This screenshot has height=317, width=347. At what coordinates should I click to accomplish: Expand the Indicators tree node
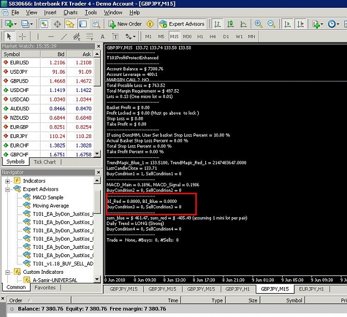(x=8, y=181)
